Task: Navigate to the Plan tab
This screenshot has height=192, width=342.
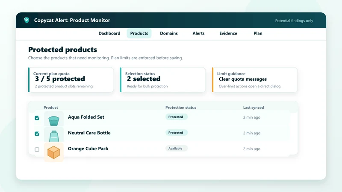Action: 258,33
